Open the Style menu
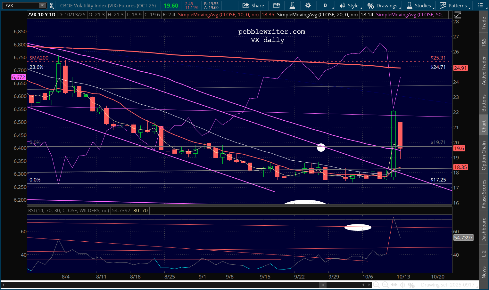The image size is (489, 290). pyautogui.click(x=350, y=5)
